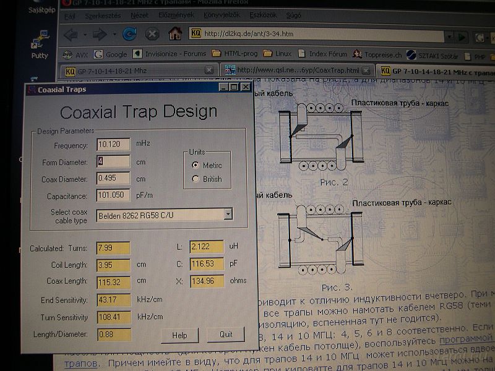Click the Frequency input field
This screenshot has height=371, width=495.
113,144
